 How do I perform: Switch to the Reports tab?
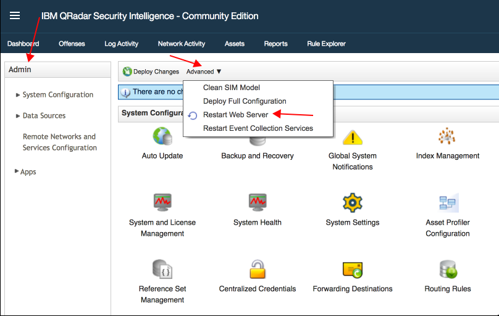point(275,44)
